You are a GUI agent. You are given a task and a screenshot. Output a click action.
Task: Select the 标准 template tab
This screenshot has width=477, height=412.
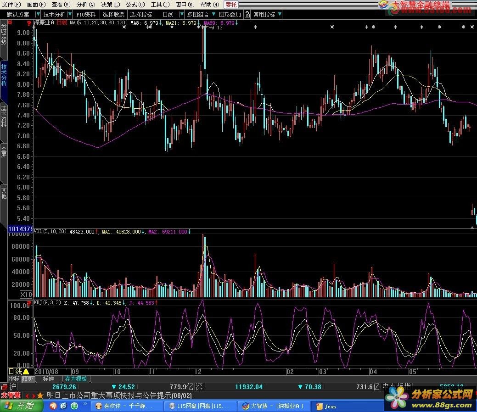tap(49, 379)
